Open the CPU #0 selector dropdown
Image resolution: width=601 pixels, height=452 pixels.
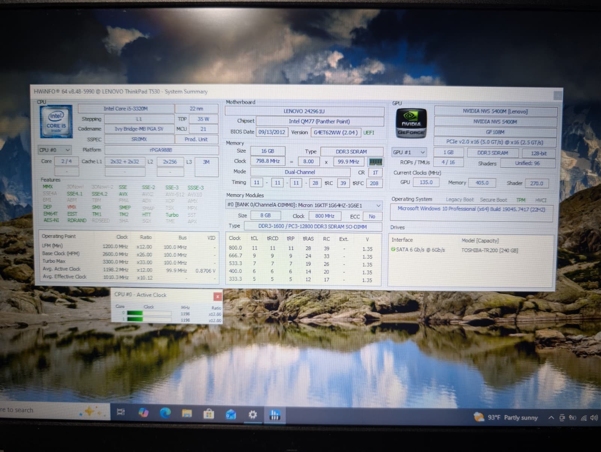click(55, 150)
